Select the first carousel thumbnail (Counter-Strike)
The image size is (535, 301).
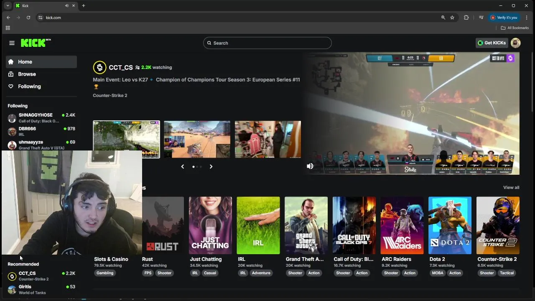click(126, 139)
